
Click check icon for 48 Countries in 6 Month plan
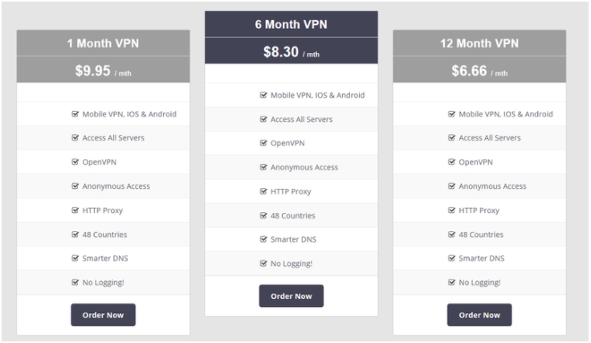[263, 215]
